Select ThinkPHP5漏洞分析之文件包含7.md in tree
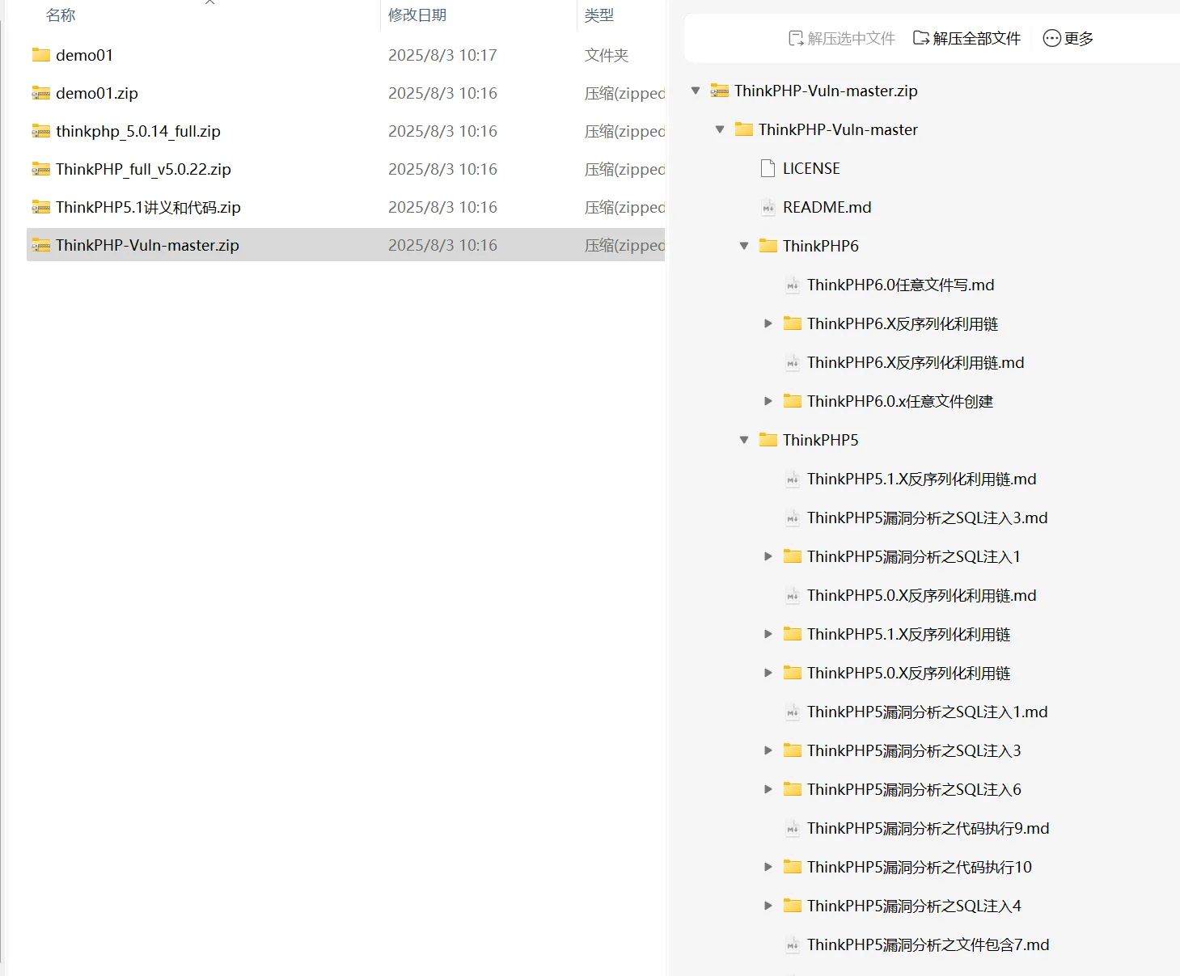The width and height of the screenshot is (1180, 976). pos(927,944)
